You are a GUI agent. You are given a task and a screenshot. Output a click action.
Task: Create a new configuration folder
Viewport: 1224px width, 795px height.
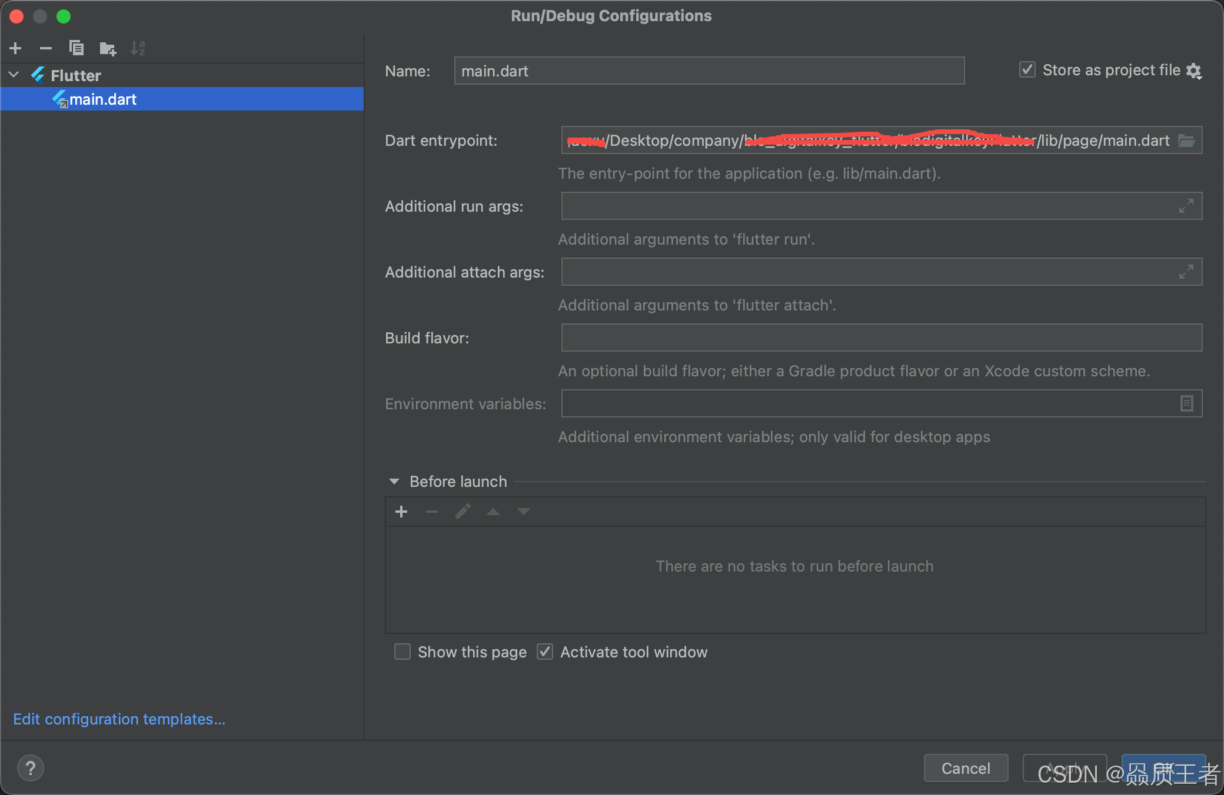tap(108, 48)
